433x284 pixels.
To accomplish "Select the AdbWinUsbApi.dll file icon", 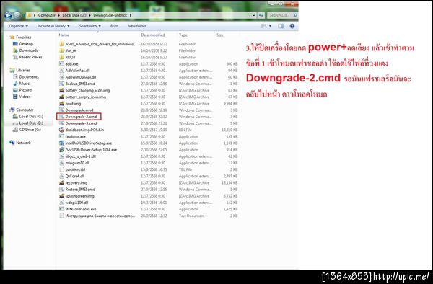I will point(61,77).
